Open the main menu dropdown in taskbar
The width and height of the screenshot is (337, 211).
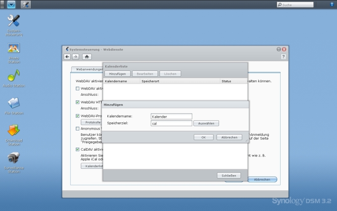click(x=11, y=5)
